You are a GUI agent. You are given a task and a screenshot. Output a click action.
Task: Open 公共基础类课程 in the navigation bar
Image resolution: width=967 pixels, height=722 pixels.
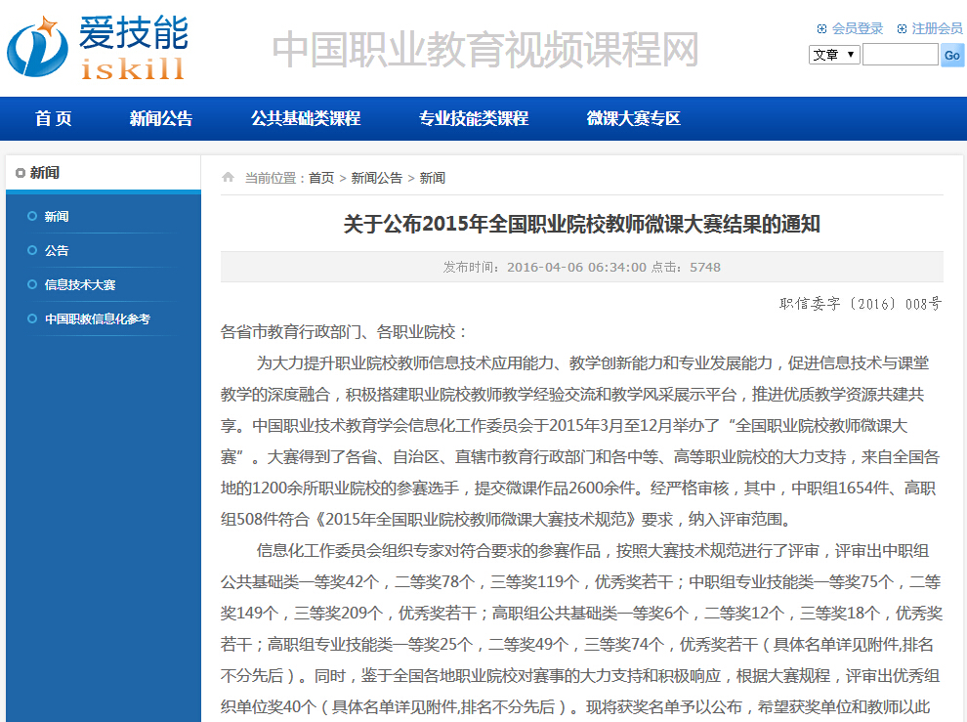(x=306, y=119)
